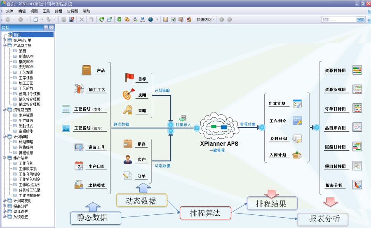Open the 排程 menu
This screenshot has height=228, width=371.
click(59, 11)
